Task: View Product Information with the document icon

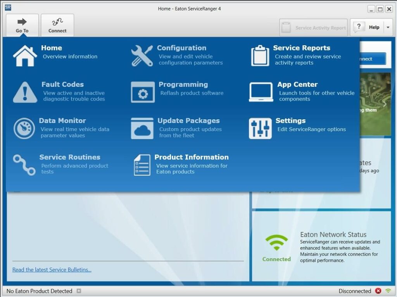Action: click(142, 164)
